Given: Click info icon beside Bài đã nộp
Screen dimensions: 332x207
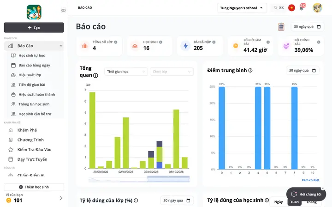Looking at the screenshot, I should 214,42.
